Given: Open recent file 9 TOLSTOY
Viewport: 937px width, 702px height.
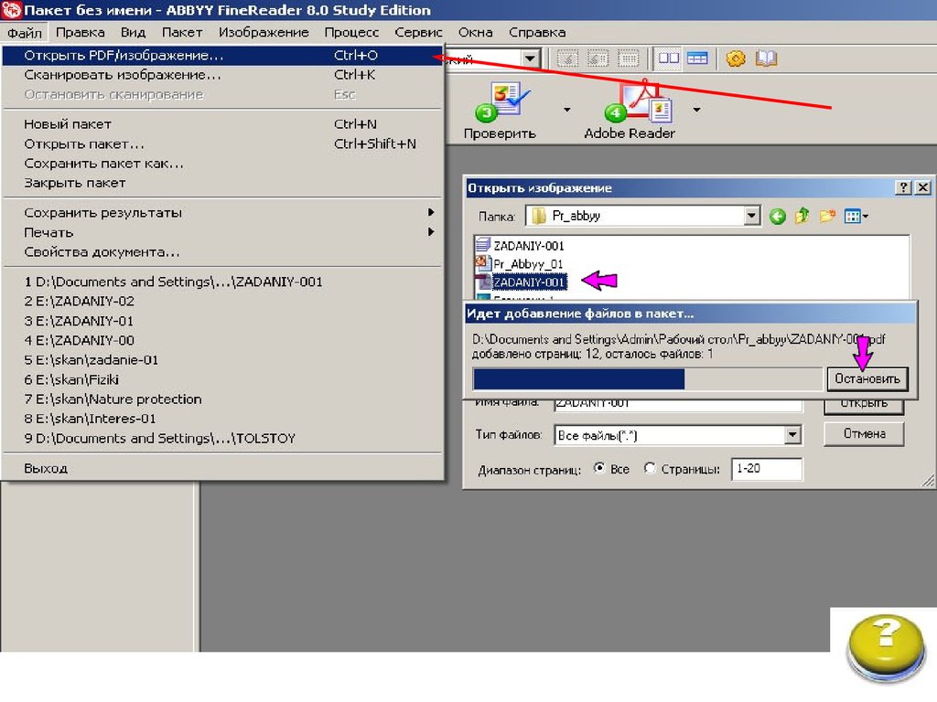Looking at the screenshot, I should coord(221,438).
